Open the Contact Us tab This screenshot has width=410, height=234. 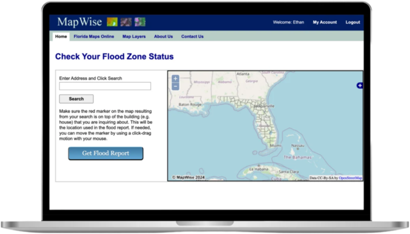tap(192, 36)
